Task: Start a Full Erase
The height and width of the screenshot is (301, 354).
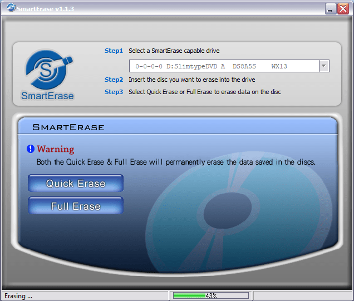Action: pyautogui.click(x=76, y=205)
